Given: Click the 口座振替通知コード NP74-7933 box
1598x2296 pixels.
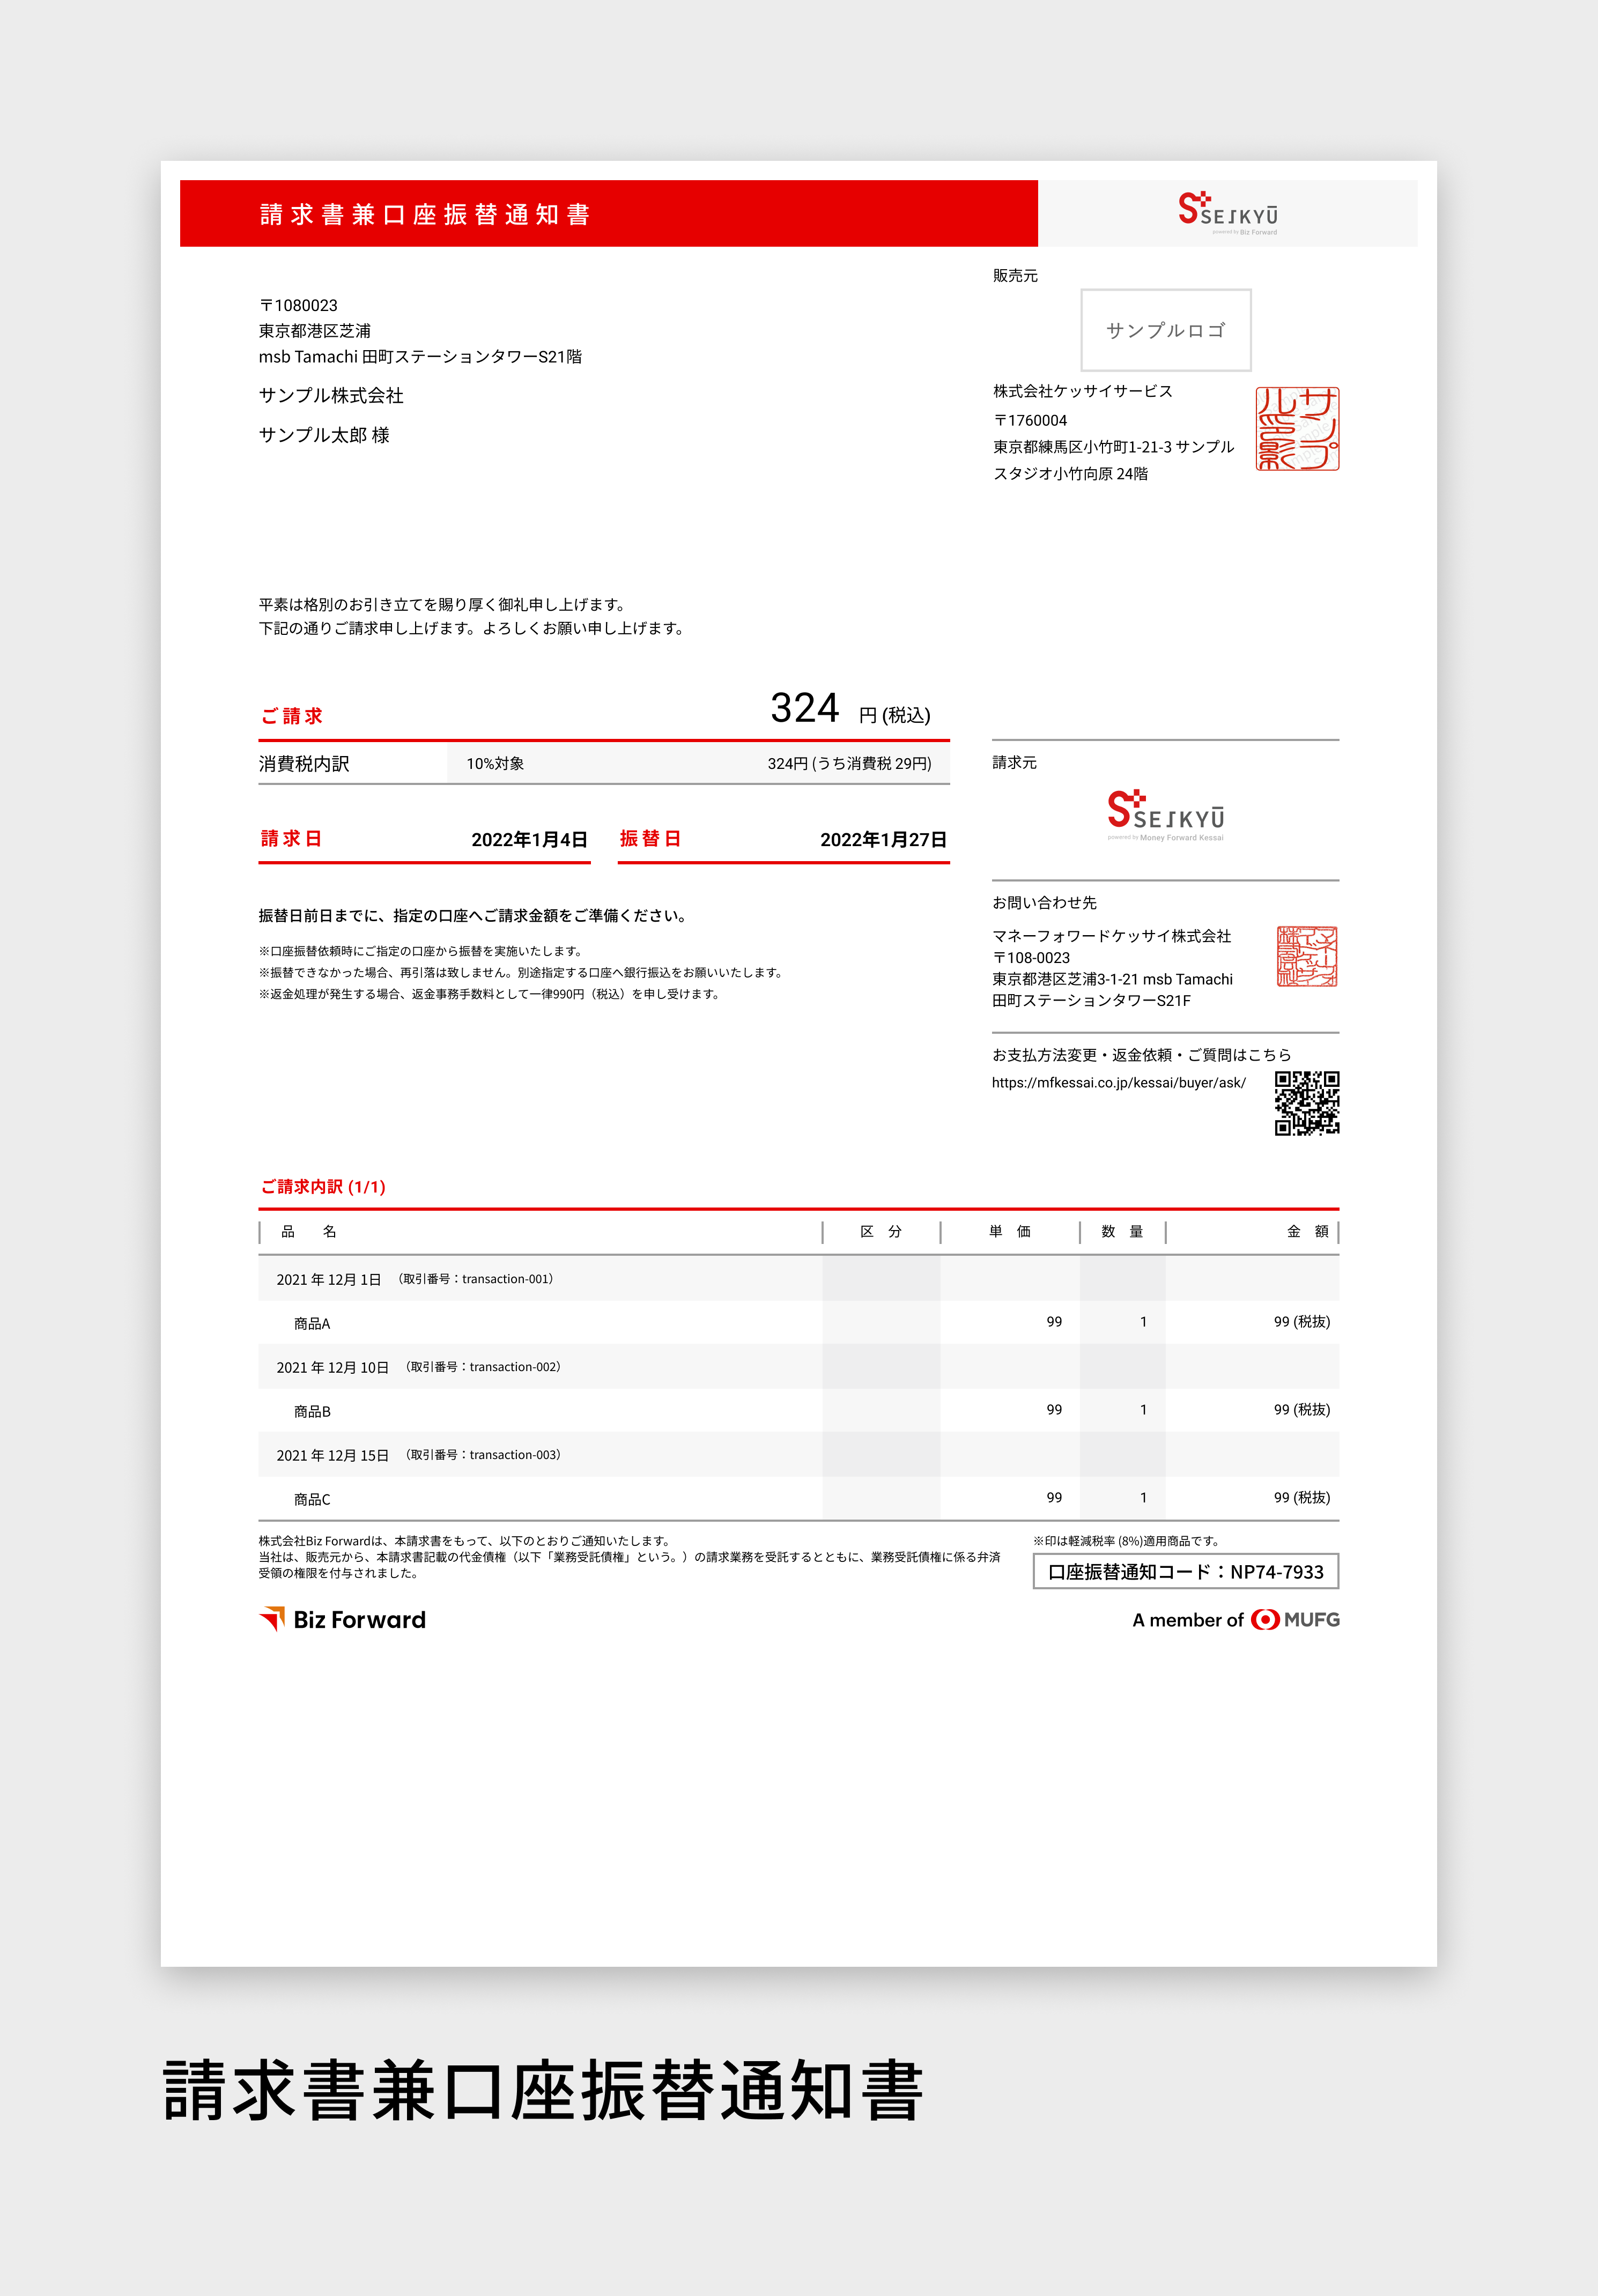Looking at the screenshot, I should click(1186, 1571).
